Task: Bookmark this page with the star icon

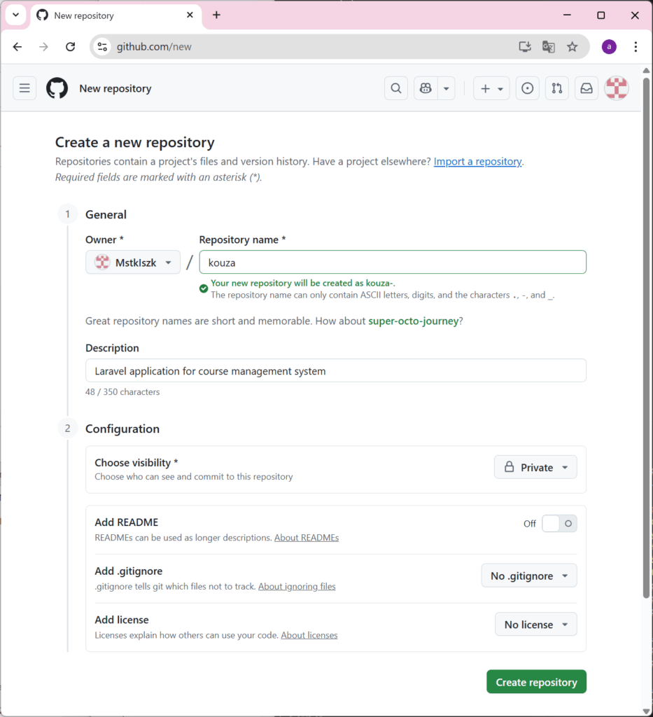Action: 572,47
